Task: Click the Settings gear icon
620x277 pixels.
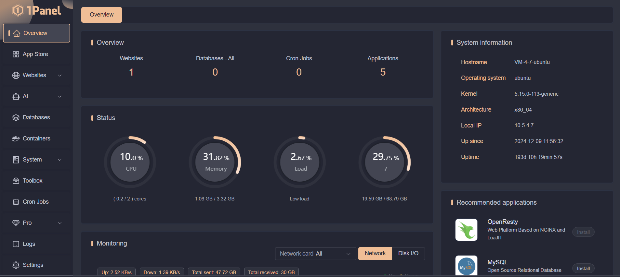Action: pyautogui.click(x=16, y=265)
